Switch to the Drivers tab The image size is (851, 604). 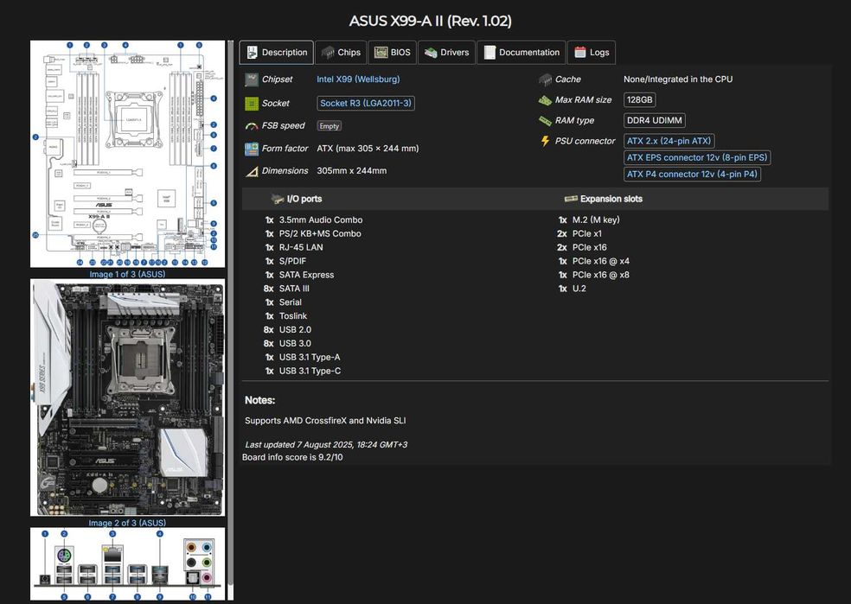click(x=446, y=53)
